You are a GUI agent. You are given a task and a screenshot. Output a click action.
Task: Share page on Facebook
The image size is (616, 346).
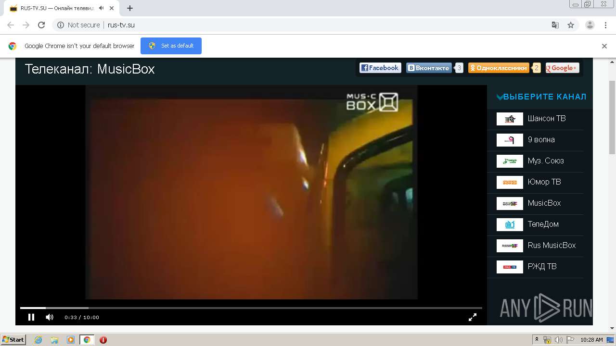click(x=380, y=68)
